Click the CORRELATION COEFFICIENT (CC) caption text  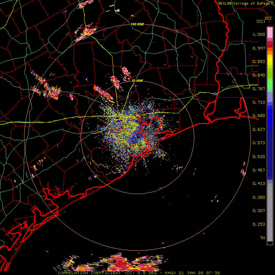coord(97,273)
